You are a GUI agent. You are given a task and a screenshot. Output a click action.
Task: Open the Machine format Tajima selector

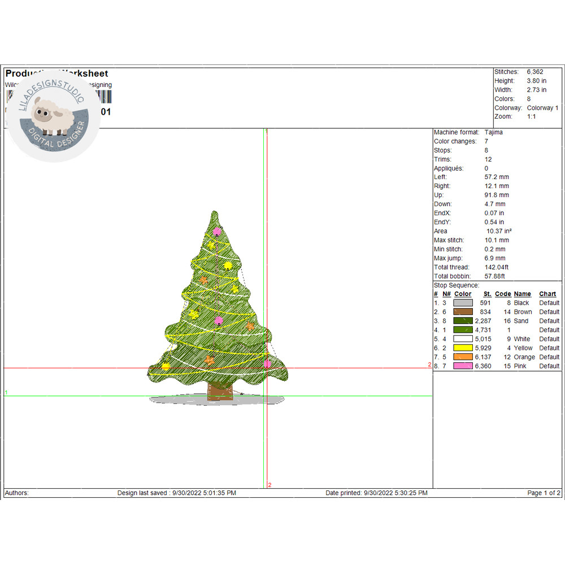tap(494, 132)
